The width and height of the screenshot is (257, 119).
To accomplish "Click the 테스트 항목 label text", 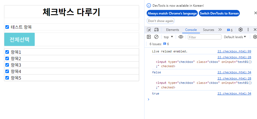I will tap(21, 27).
